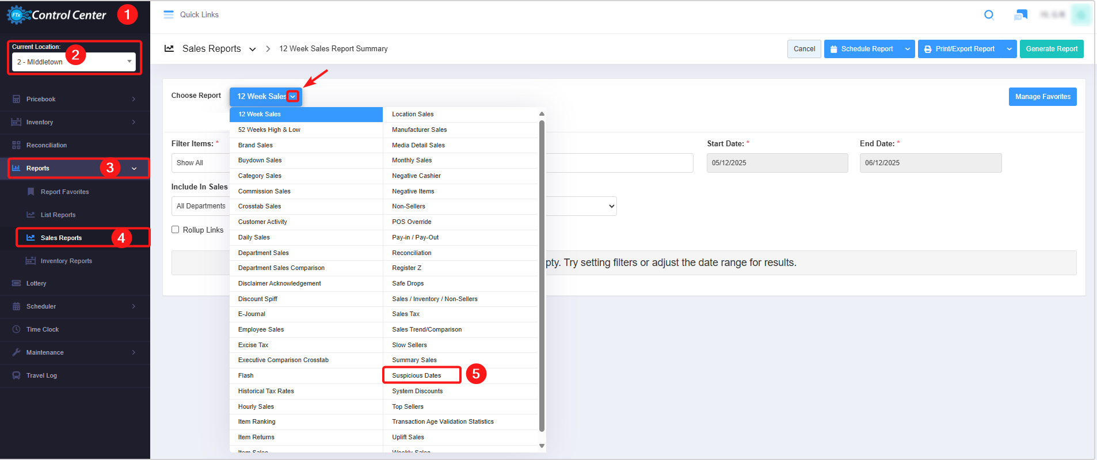This screenshot has width=1097, height=460.
Task: Click the Travel Log sidebar icon
Action: (16, 375)
